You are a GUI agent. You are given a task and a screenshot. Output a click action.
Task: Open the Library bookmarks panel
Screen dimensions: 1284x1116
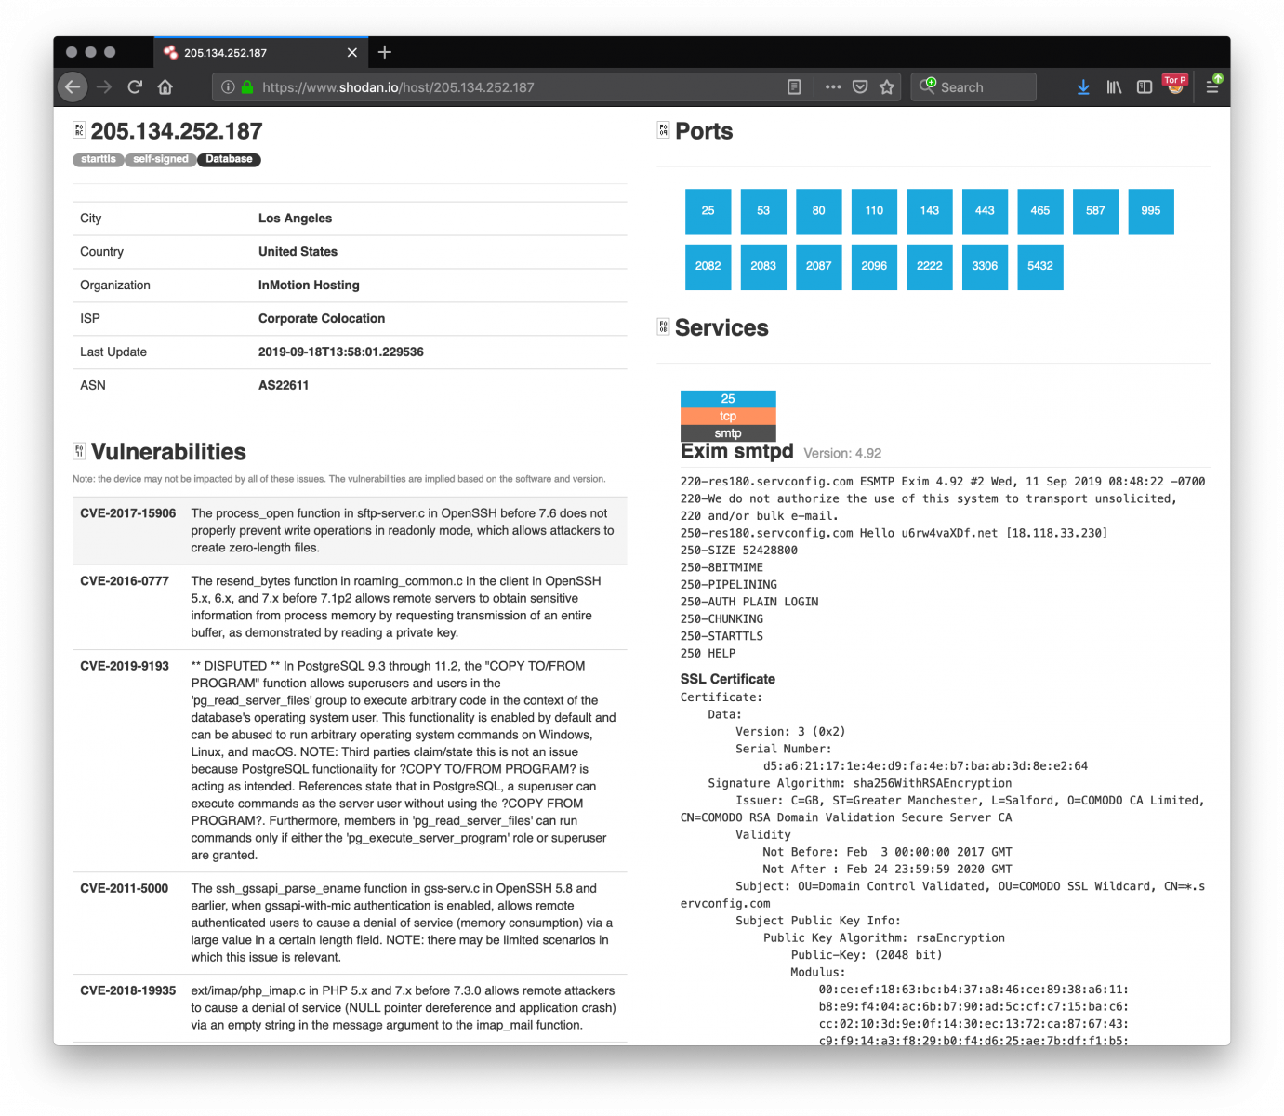(x=1114, y=87)
